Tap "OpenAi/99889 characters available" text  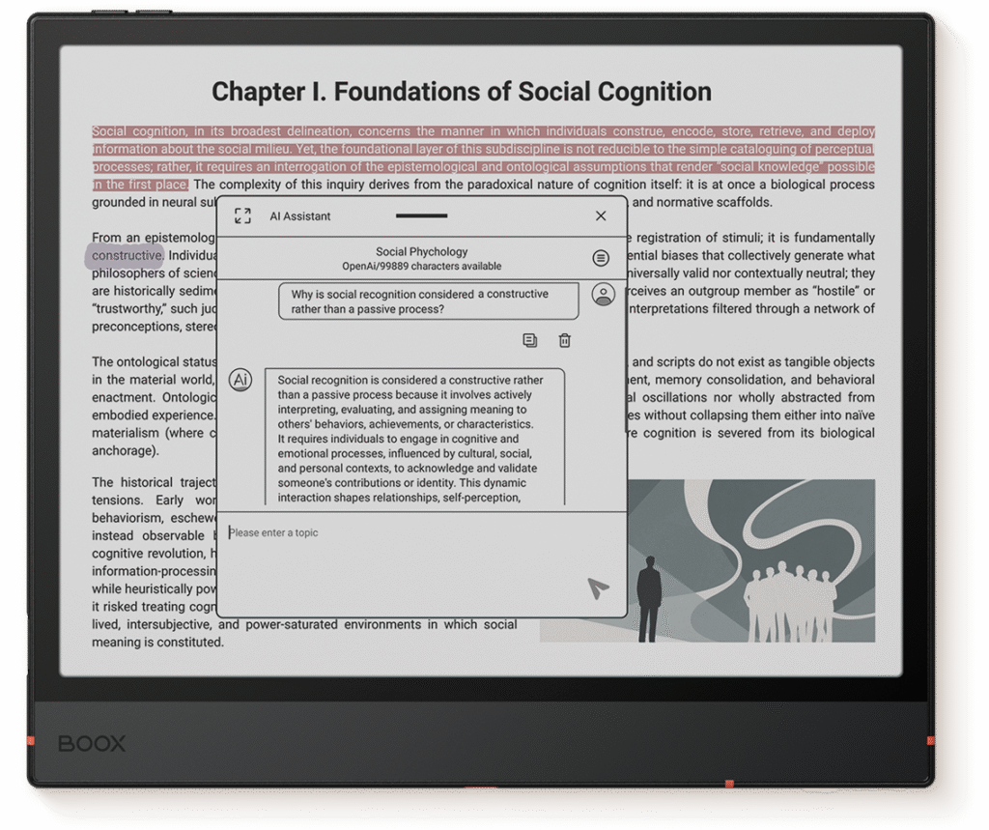[x=421, y=267]
